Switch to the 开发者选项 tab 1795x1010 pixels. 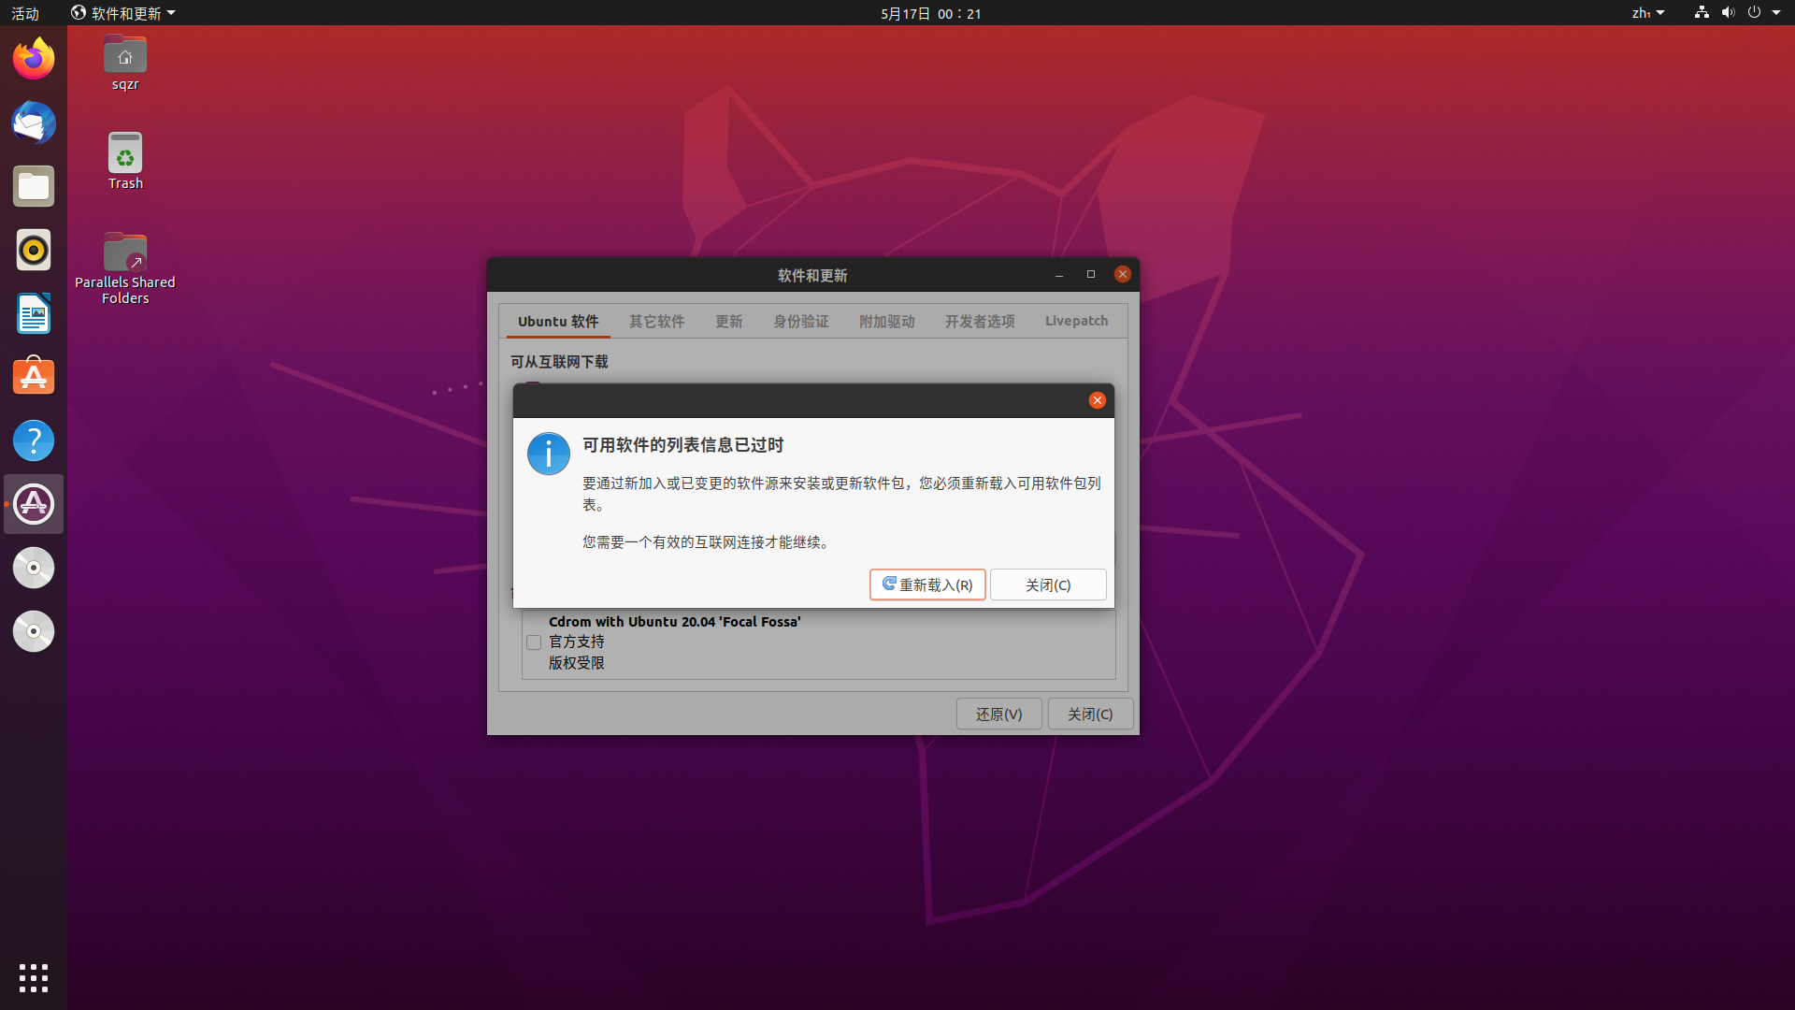979,322
